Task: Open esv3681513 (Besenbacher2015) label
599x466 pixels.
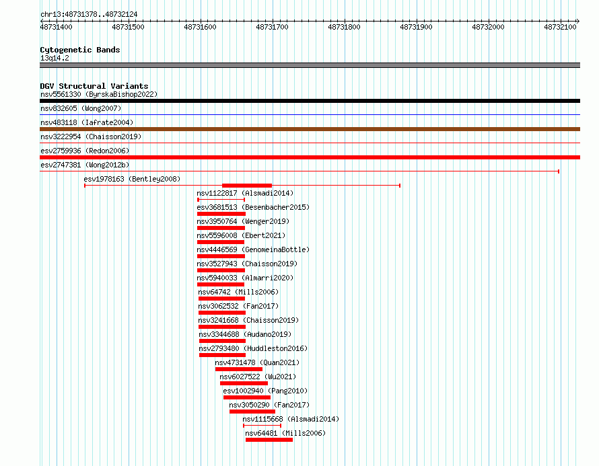Action: point(253,207)
